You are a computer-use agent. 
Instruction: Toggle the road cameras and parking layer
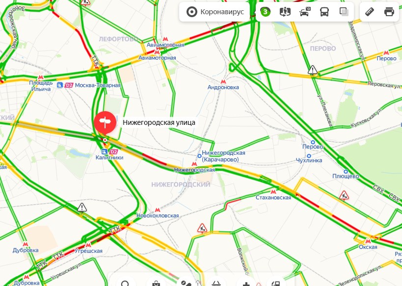click(305, 12)
